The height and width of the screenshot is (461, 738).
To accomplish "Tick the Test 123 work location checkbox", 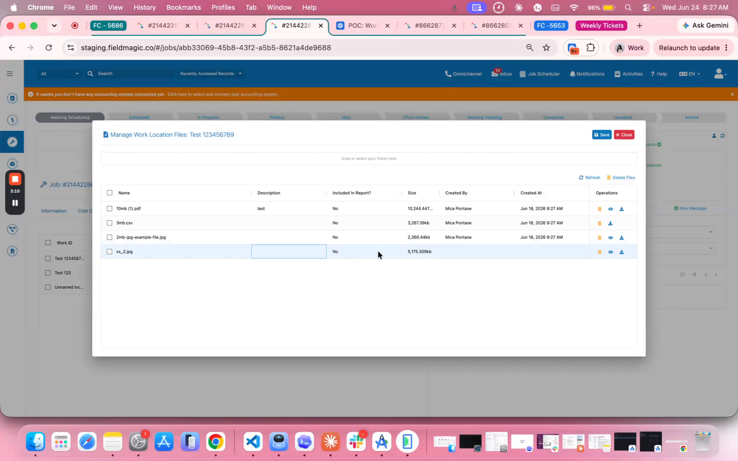I will click(x=48, y=273).
